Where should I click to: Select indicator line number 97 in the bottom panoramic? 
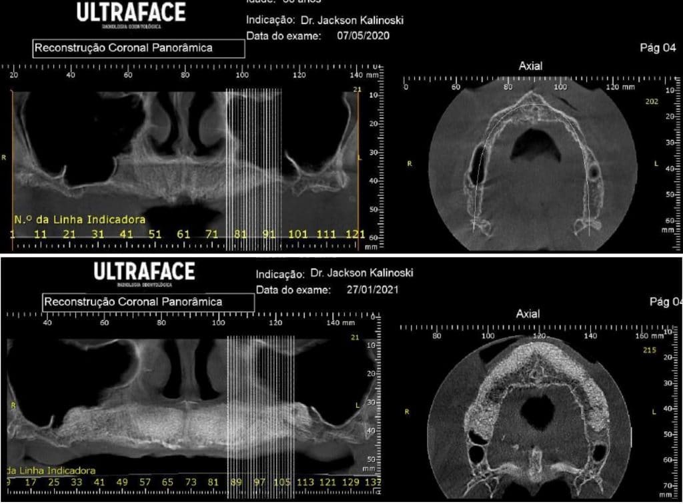tap(259, 481)
